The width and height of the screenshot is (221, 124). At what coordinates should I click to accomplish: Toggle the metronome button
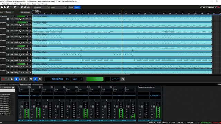[35, 79]
